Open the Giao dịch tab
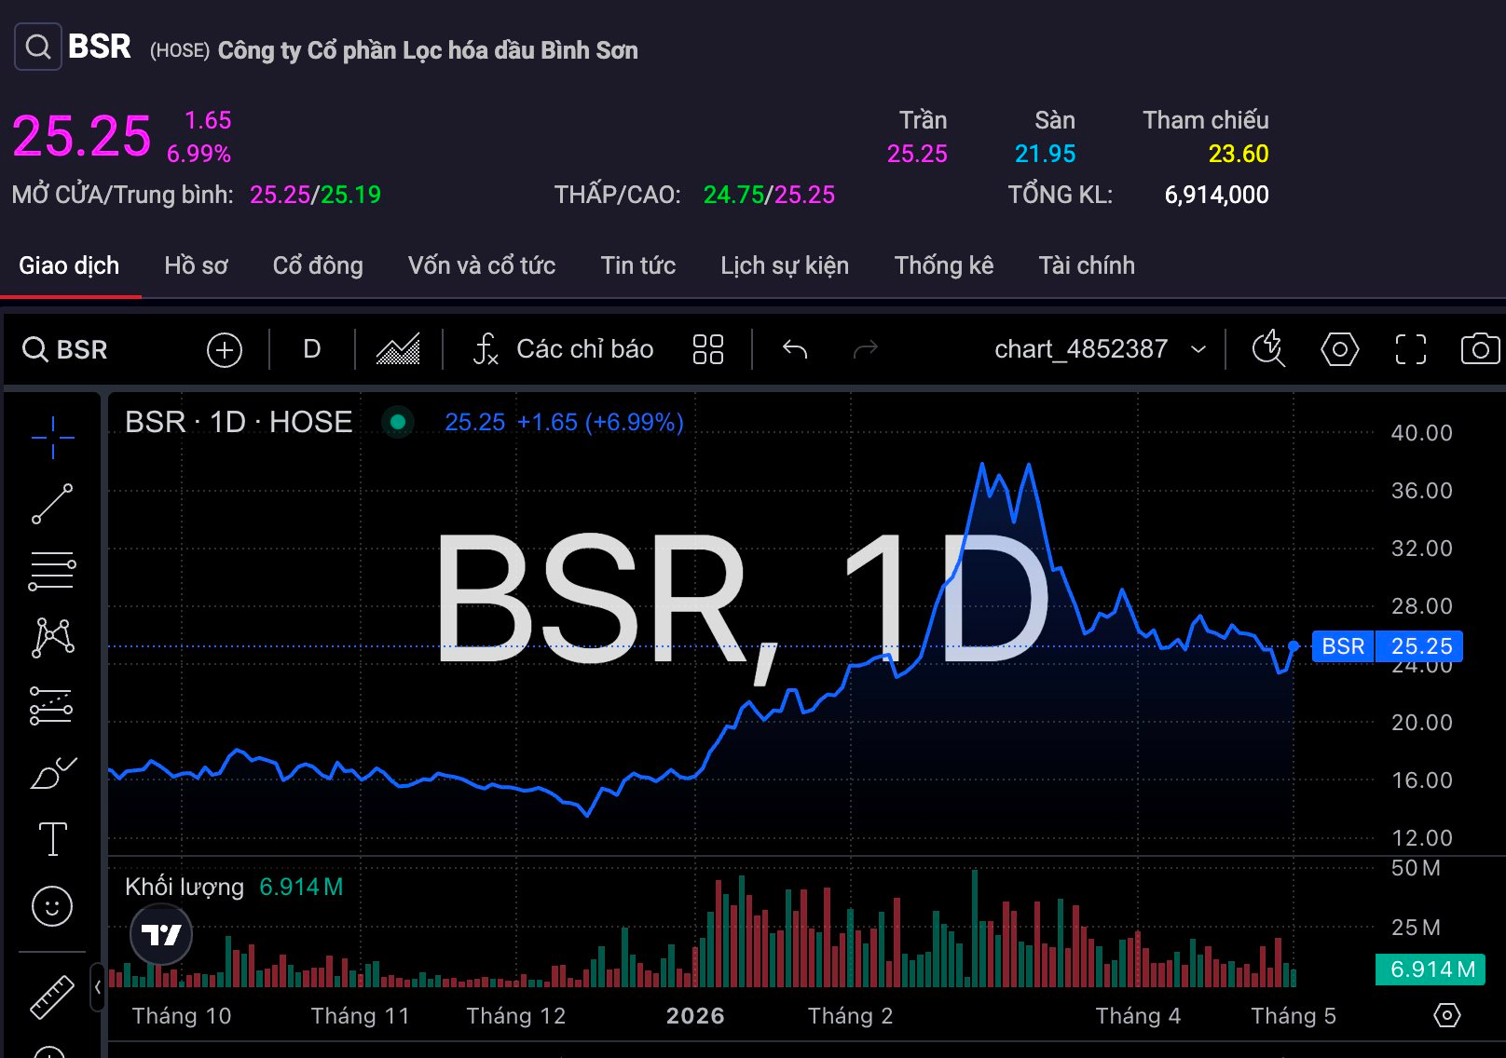 (69, 265)
